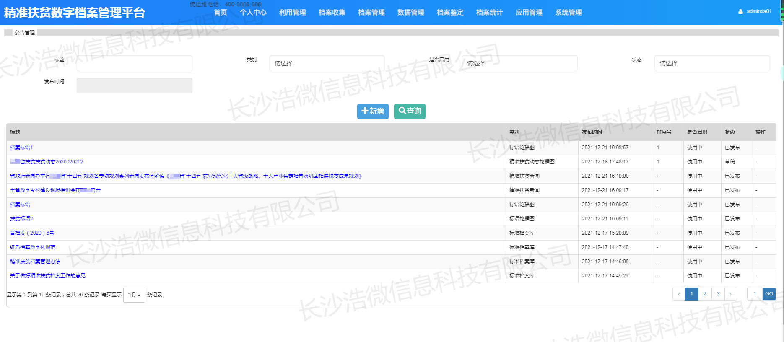Screen dimensions: 784x342
Task: Click the page number jump input
Action: pos(755,294)
